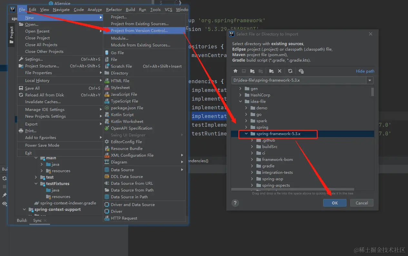Click the Project directory icon in dialog toolbar
This screenshot has height=256, width=408.
252,71
